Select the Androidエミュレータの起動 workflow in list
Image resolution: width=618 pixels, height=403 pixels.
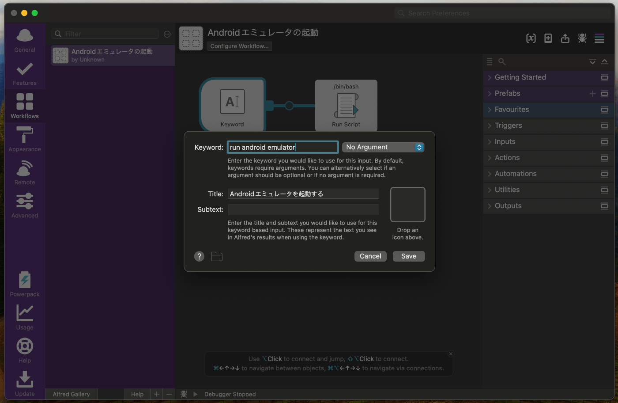[x=113, y=55]
